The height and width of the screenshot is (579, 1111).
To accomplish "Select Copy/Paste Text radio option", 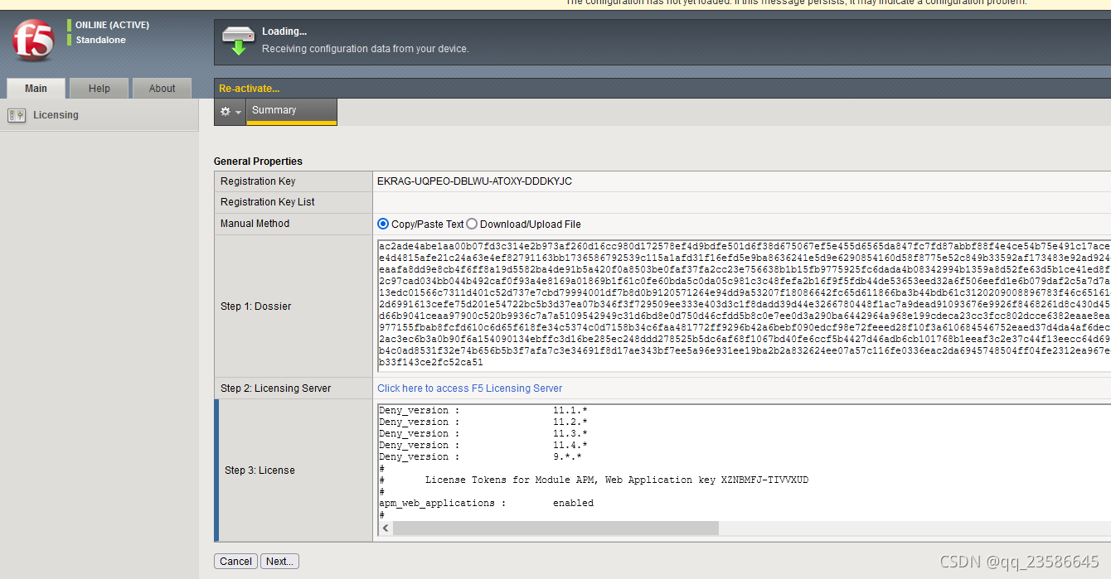I will (x=383, y=224).
